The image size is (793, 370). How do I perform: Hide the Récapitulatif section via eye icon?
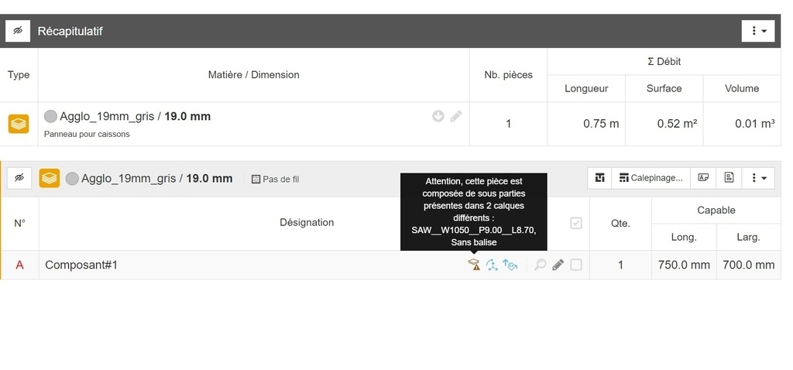18,31
